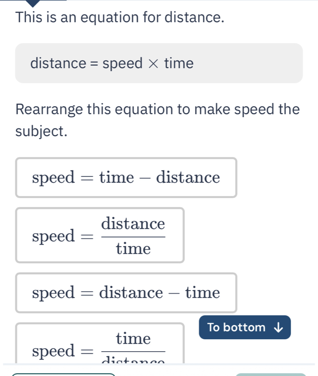Click the fraction bar in distance over time

point(133,236)
